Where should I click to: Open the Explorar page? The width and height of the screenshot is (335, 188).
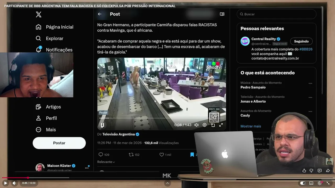(54, 38)
